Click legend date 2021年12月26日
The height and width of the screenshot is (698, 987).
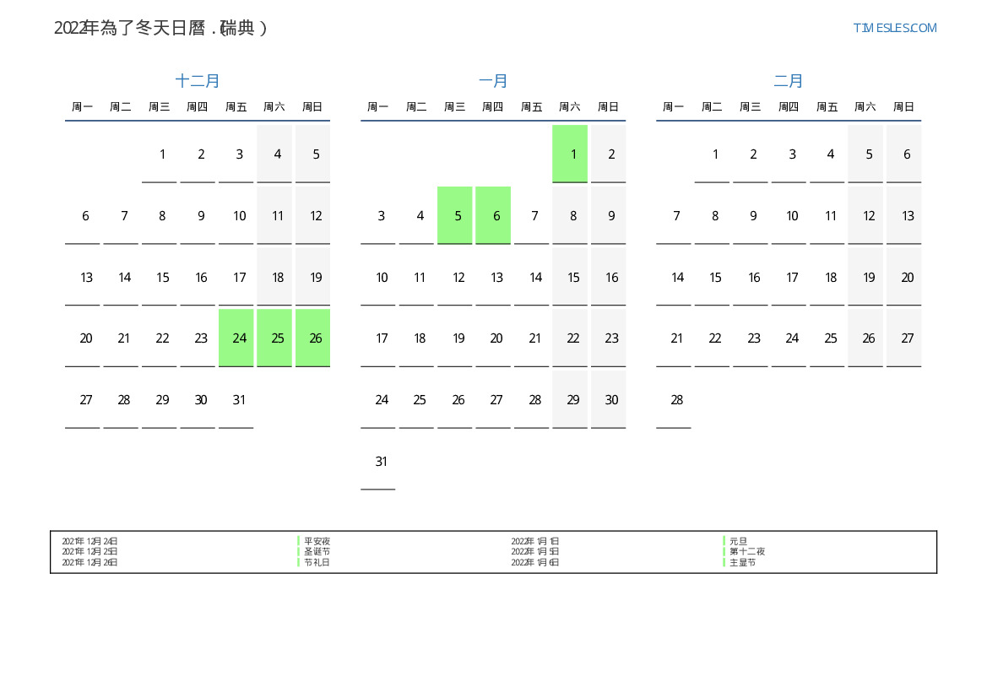coord(90,562)
